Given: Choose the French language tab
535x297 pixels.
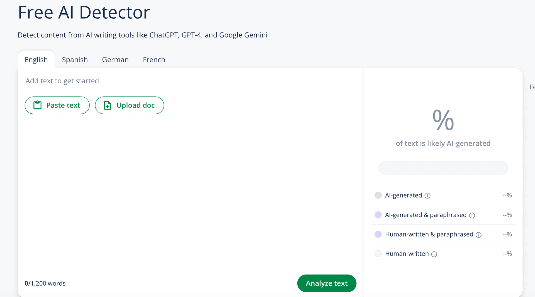Looking at the screenshot, I should [154, 60].
